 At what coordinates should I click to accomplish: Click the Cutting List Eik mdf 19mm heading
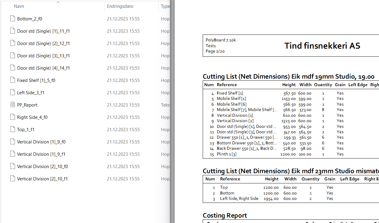pos(289,77)
